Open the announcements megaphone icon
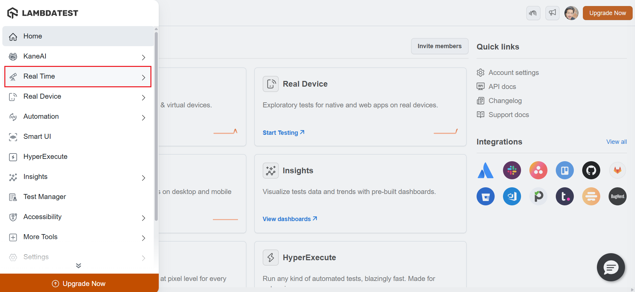Screen dimensions: 635x292 tap(552, 13)
